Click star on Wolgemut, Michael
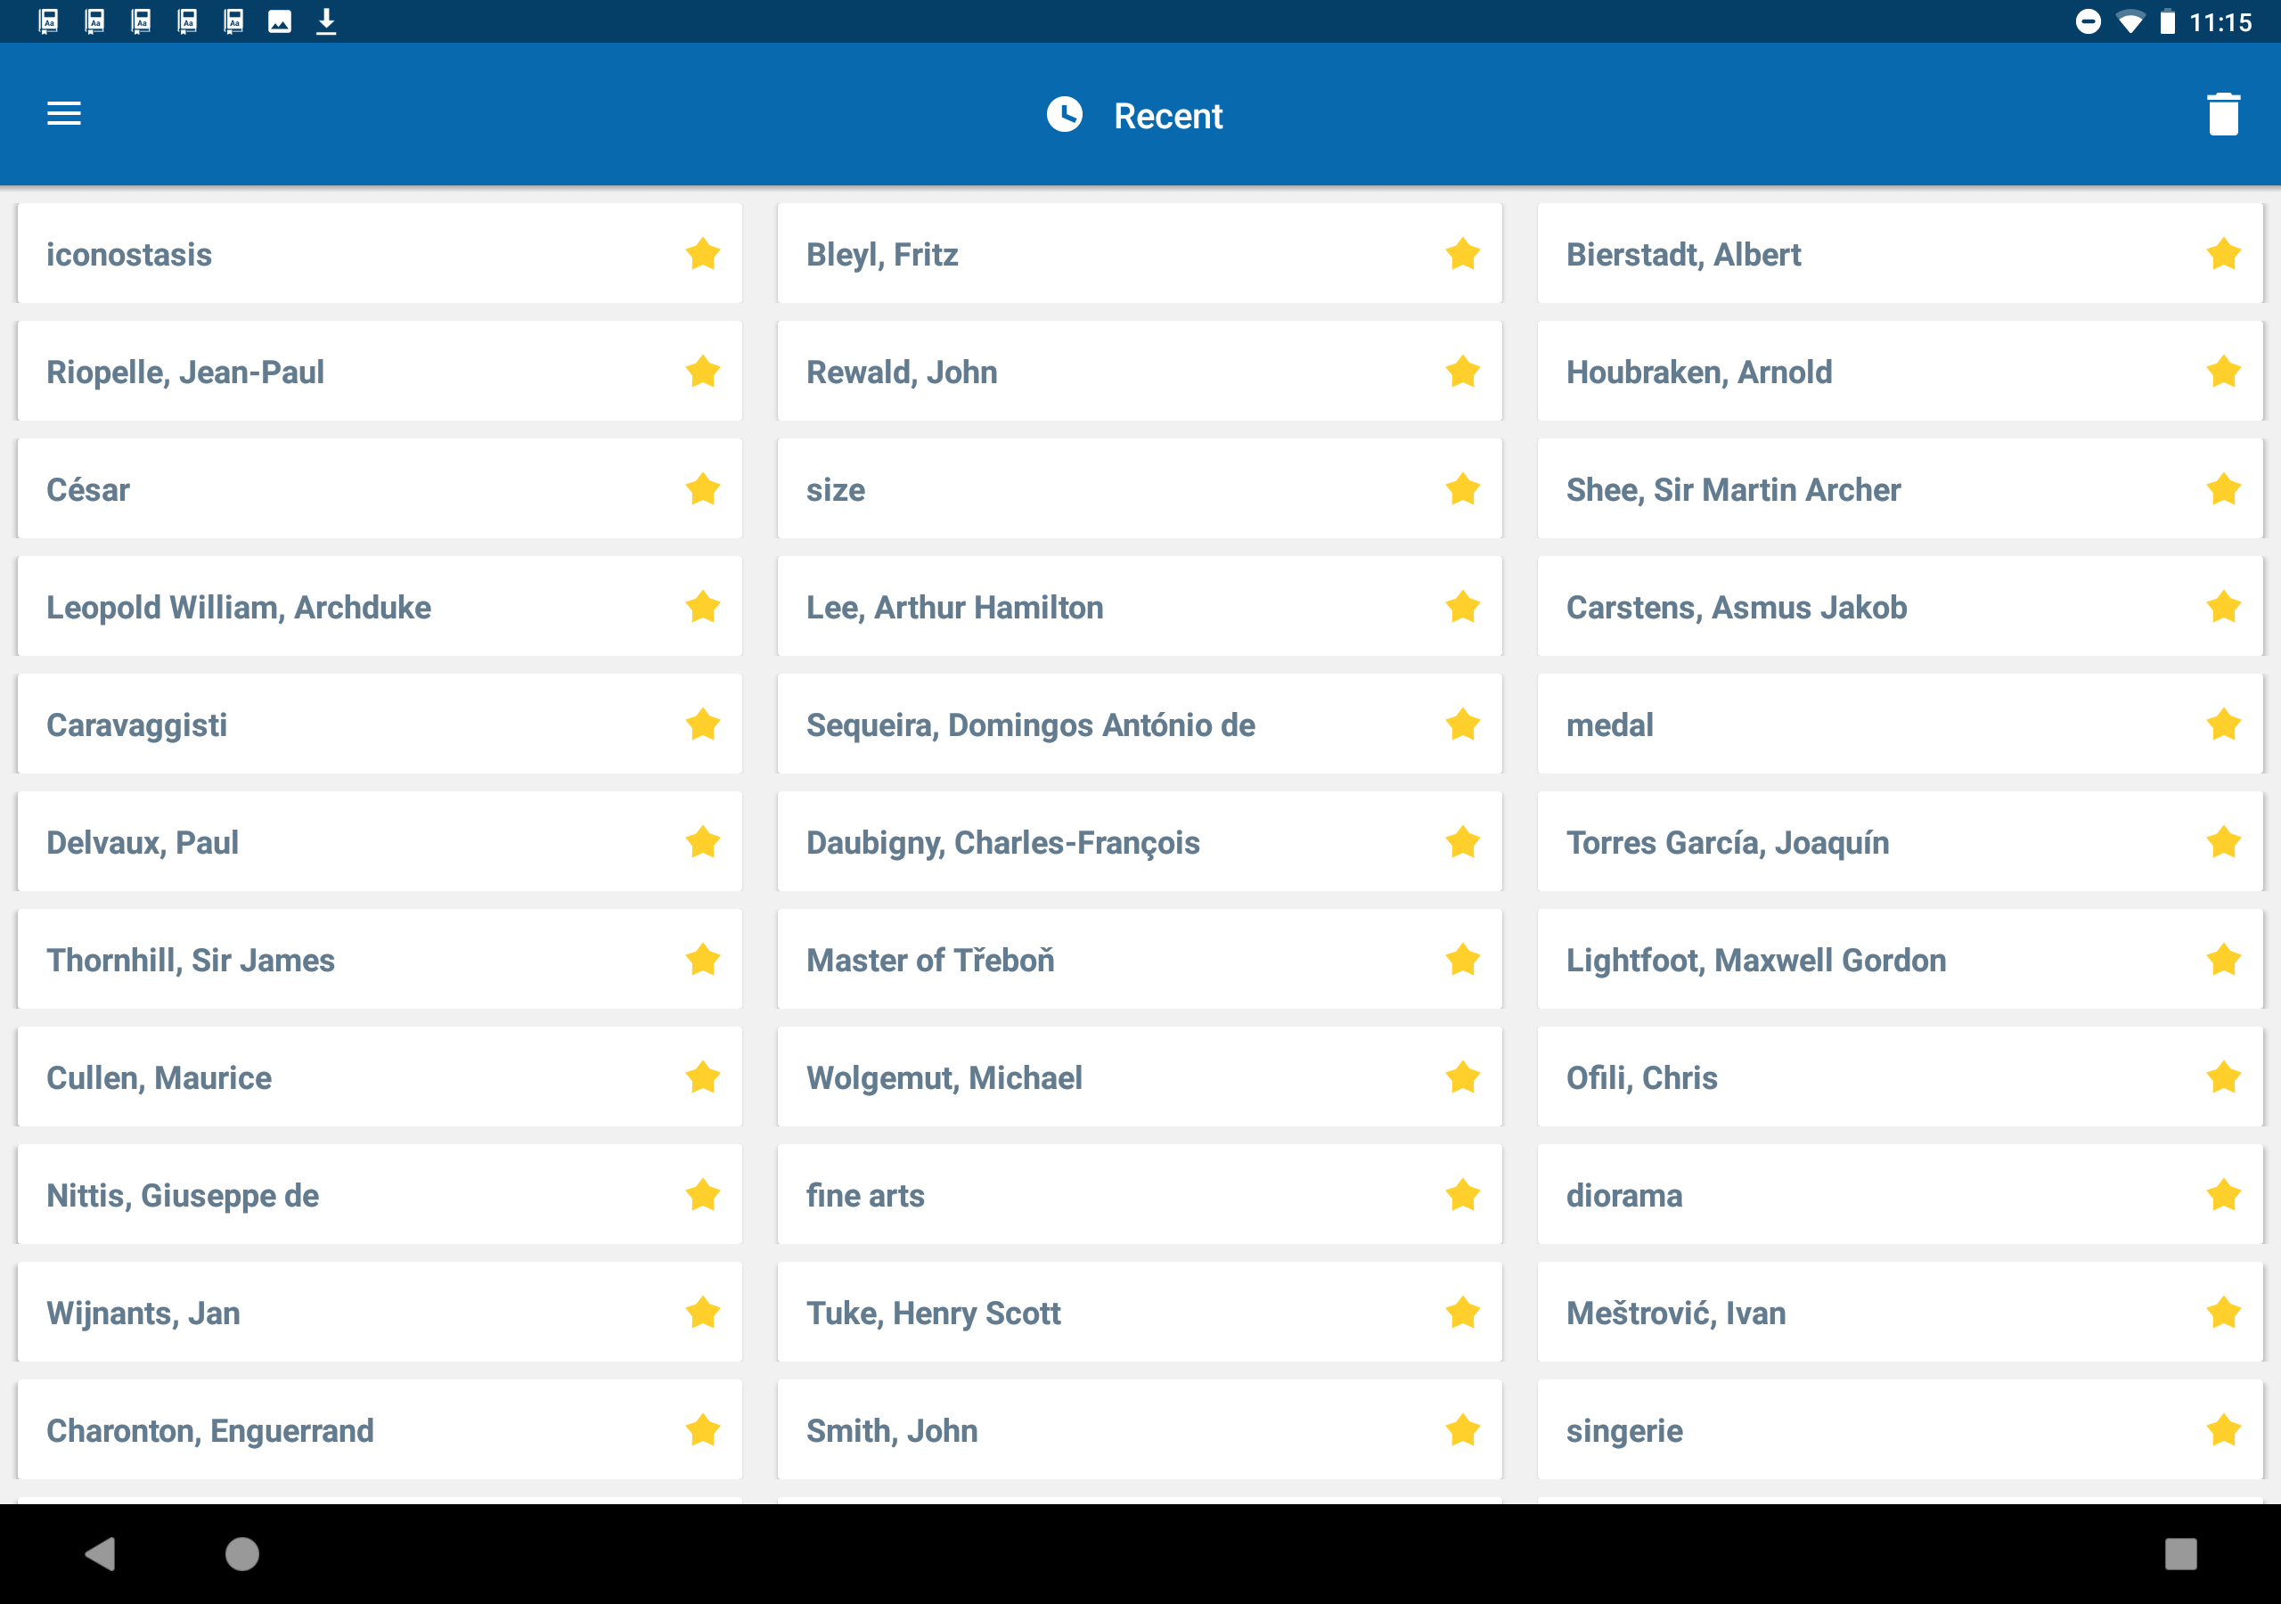This screenshot has height=1604, width=2281. pos(1462,1077)
